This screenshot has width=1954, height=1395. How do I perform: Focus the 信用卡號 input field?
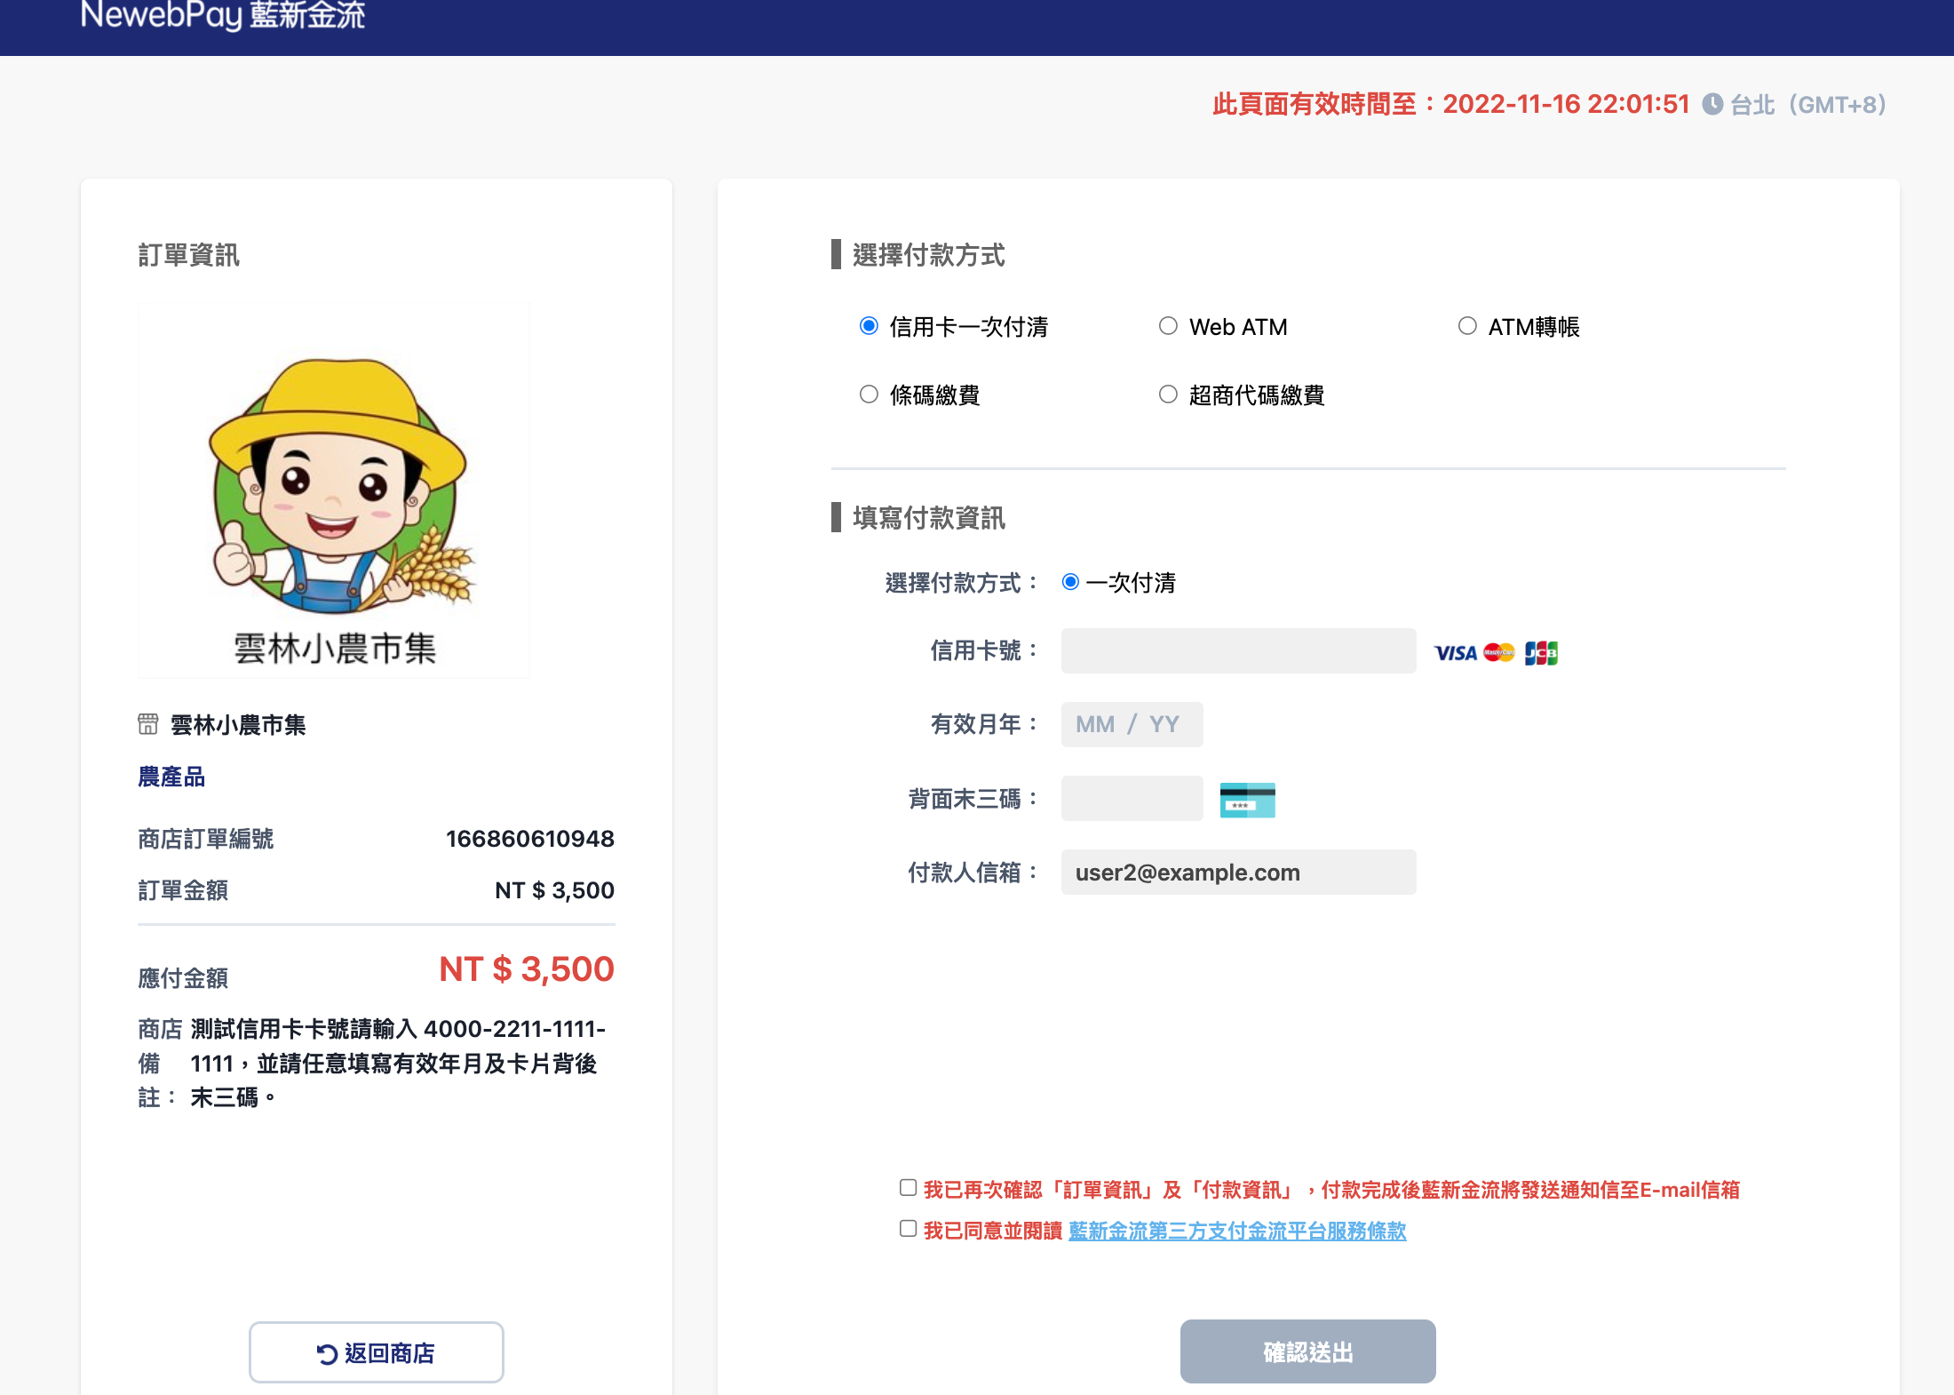pyautogui.click(x=1238, y=650)
